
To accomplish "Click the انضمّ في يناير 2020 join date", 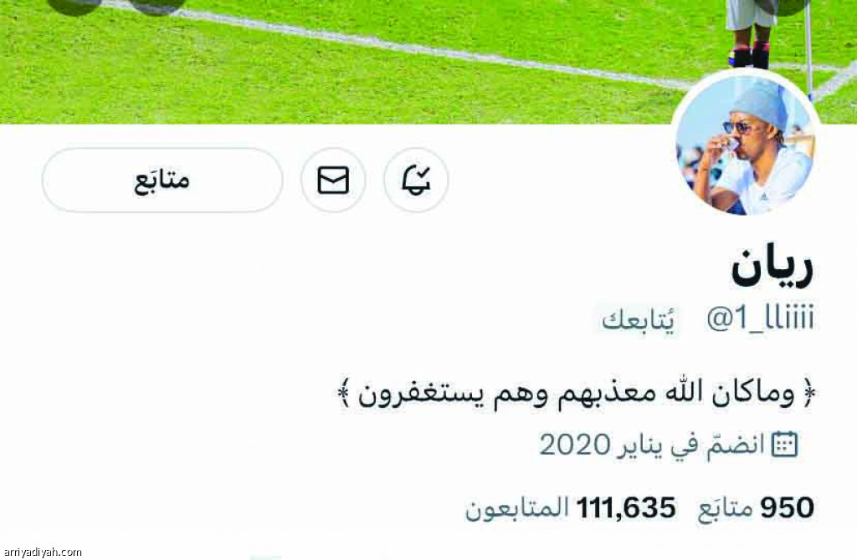I will 651,445.
